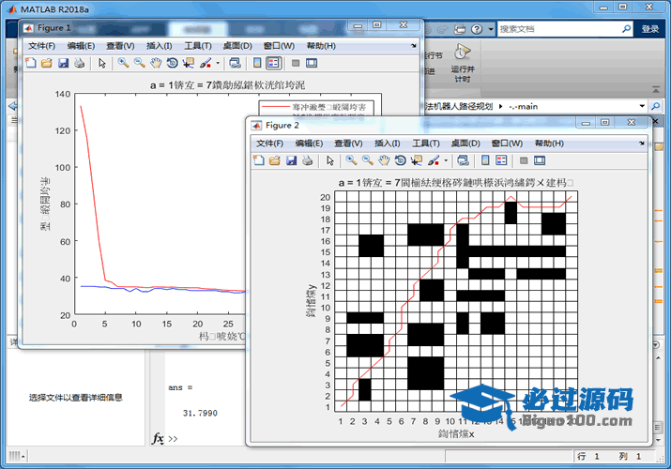The image size is (671, 469).
Task: Open the current folder path dropdown
Action: pos(641,106)
